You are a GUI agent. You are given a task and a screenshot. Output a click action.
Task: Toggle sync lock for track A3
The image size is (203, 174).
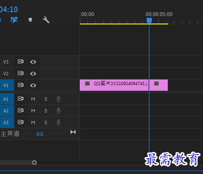point(21,122)
